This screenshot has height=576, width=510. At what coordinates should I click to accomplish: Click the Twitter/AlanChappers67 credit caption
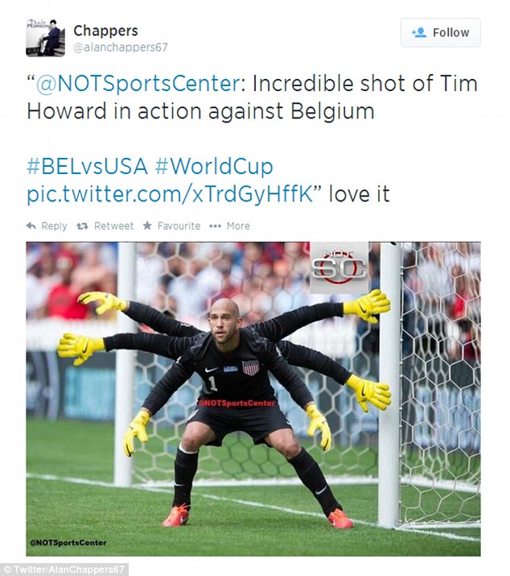[x=64, y=570]
